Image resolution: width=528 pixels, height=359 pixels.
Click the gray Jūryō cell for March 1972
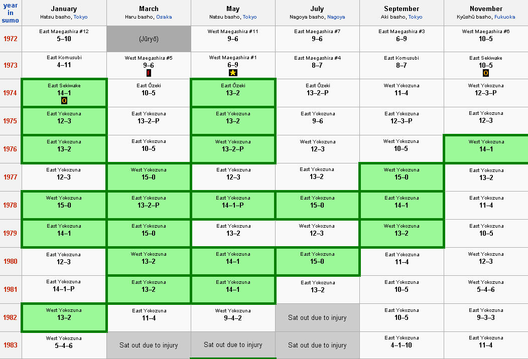tap(149, 39)
